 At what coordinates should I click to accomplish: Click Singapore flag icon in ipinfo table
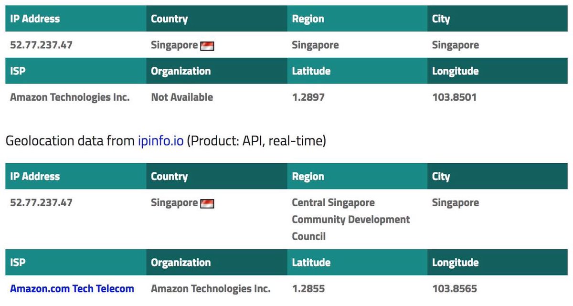pyautogui.click(x=207, y=203)
